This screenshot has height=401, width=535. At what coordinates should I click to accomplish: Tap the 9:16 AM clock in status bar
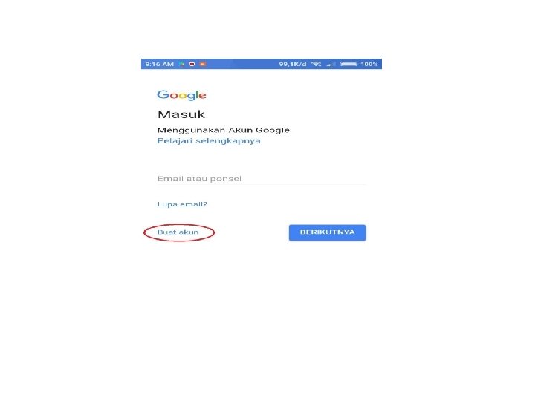159,64
